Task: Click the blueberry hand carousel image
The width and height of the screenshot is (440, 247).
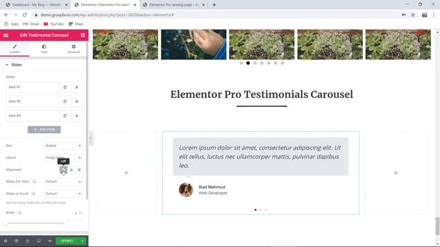Action: (194, 45)
